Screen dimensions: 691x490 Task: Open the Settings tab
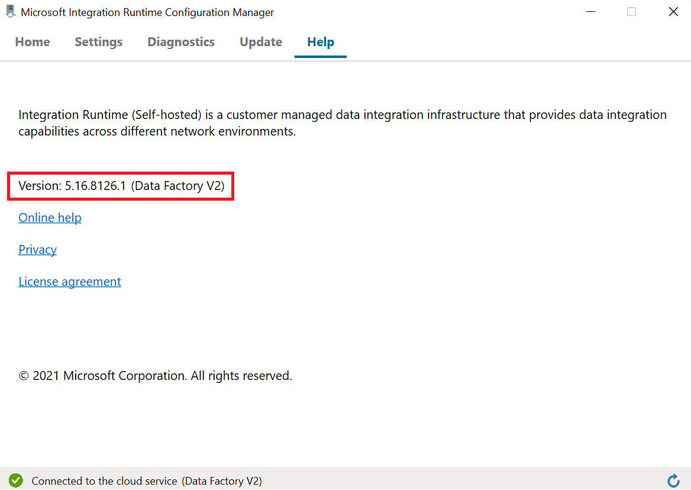pos(98,41)
